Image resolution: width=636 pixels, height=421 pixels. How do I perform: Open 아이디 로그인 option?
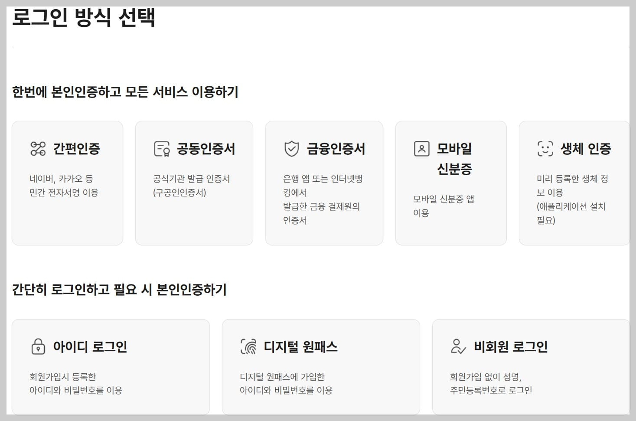click(111, 366)
